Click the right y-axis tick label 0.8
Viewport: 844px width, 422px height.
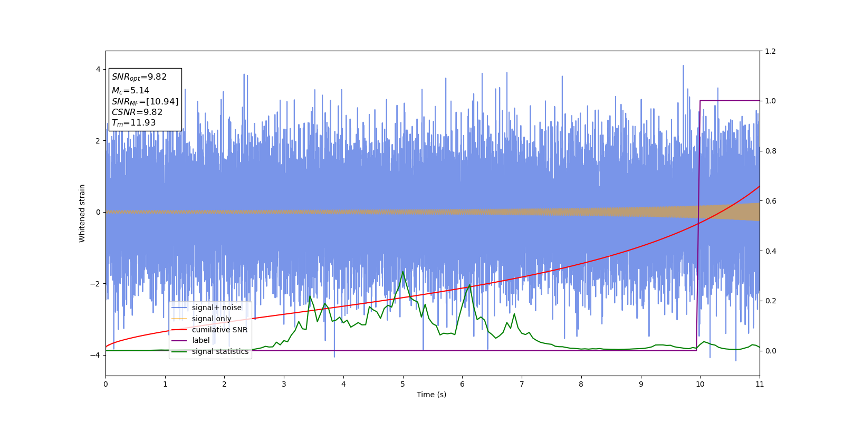[771, 151]
